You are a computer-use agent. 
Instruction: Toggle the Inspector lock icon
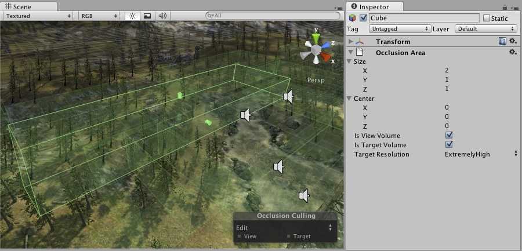point(505,8)
